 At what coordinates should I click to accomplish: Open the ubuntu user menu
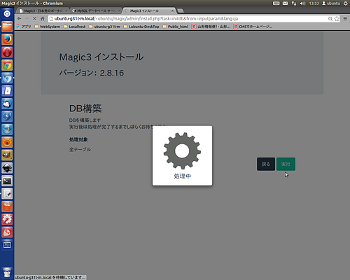[331, 3]
